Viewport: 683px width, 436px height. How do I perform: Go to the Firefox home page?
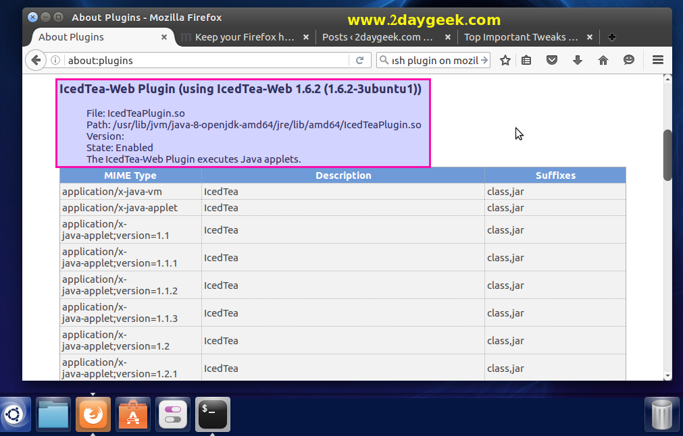coord(603,60)
